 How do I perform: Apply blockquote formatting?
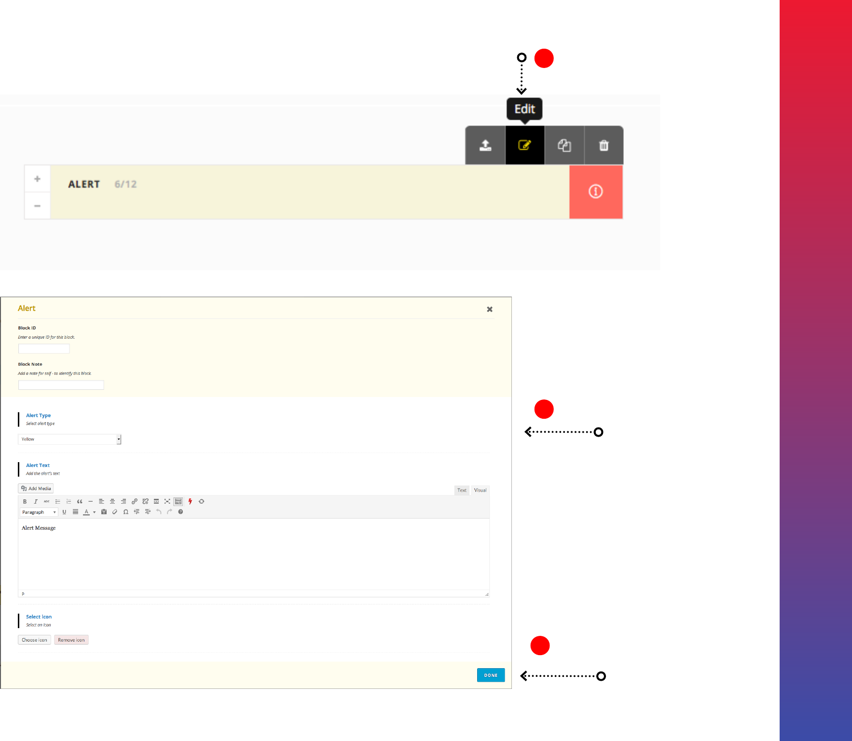[x=80, y=501]
